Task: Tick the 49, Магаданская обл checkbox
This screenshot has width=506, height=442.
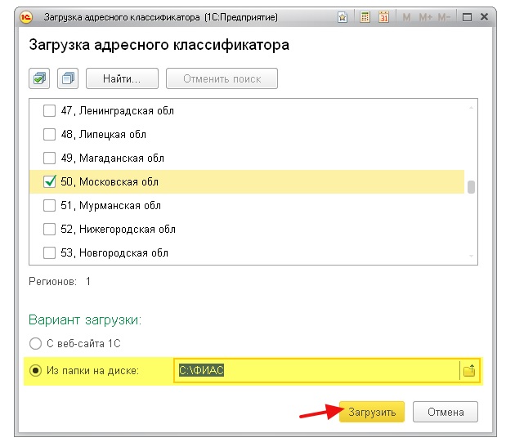Action: point(49,158)
